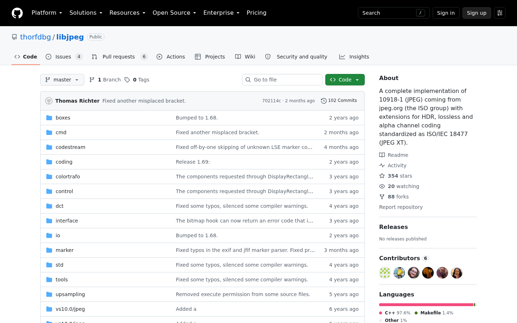517x323 pixels.
Task: Click the control folder icon
Action: (x=49, y=191)
